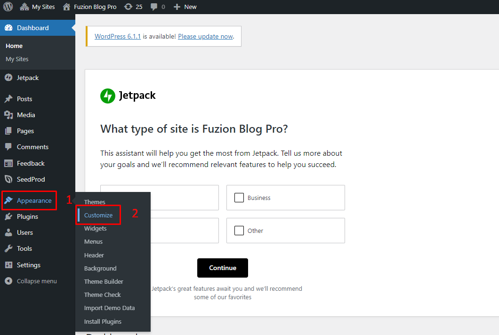499x335 pixels.
Task: Open the Feedback menu
Action: pos(31,163)
